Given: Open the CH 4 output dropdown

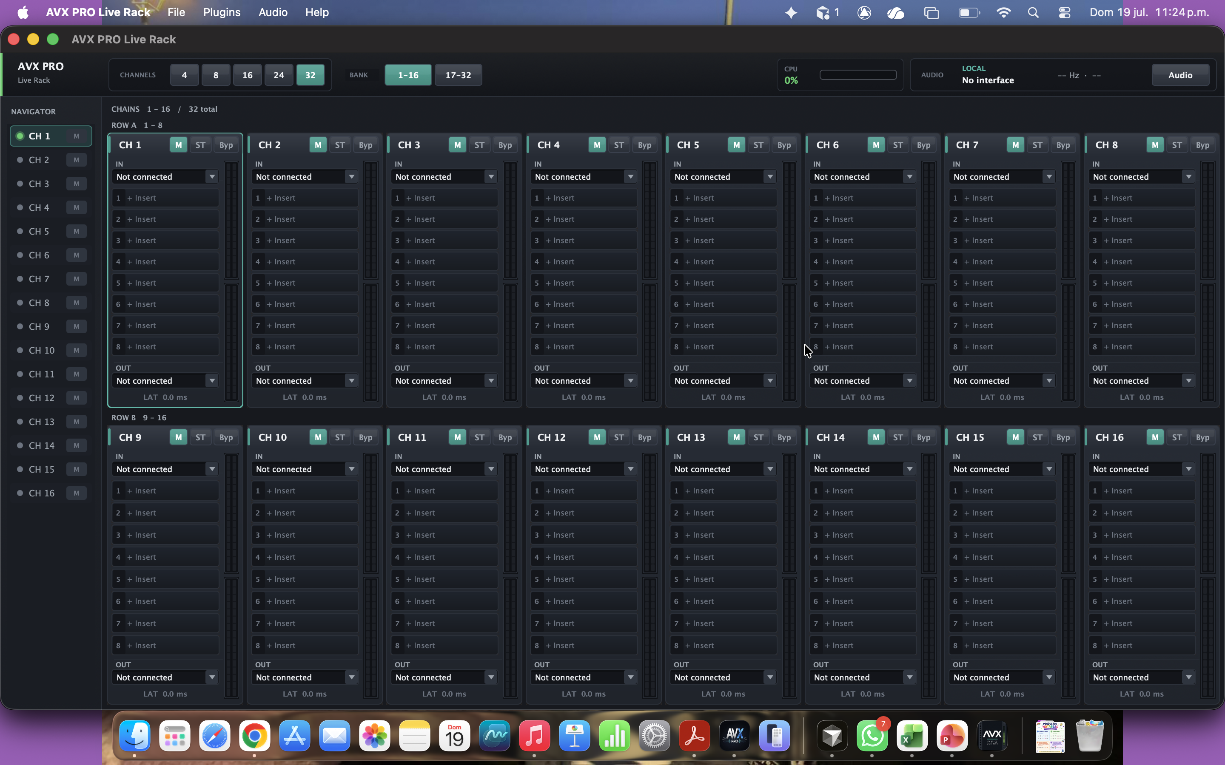Looking at the screenshot, I should (584, 380).
